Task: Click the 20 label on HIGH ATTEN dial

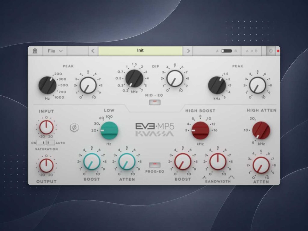Action: 252,119
